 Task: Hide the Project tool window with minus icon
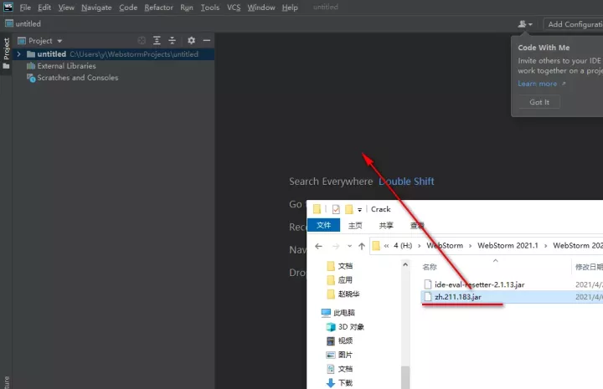207,40
